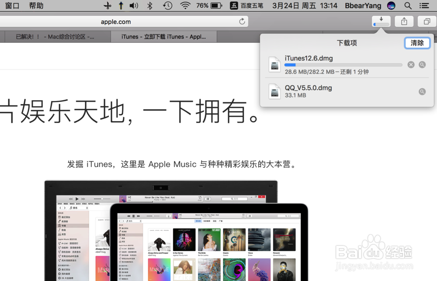Open Notification Center list icon

[424, 6]
